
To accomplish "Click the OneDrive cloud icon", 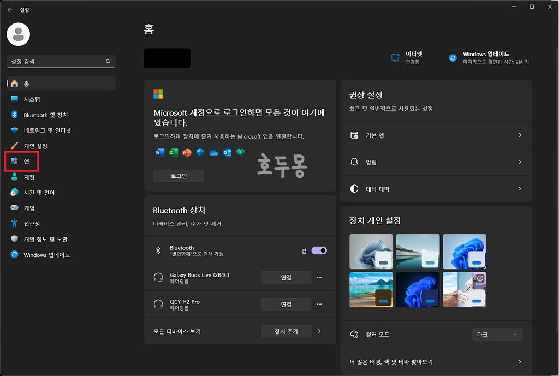I will (x=213, y=153).
